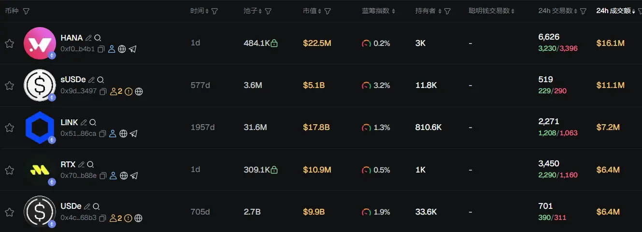This screenshot has width=642, height=232.
Task: Copy the LINK contract address
Action: [102, 133]
